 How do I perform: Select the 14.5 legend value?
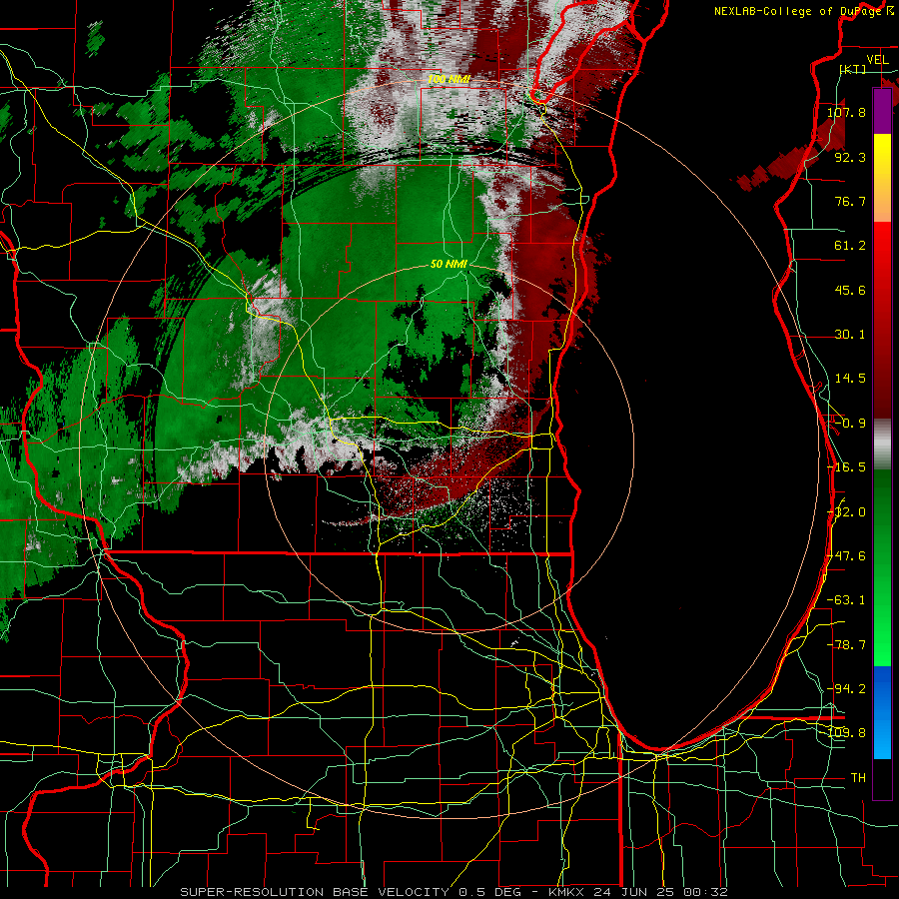tap(850, 379)
